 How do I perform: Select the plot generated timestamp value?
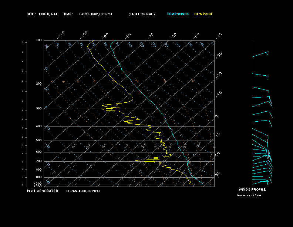point(83,191)
